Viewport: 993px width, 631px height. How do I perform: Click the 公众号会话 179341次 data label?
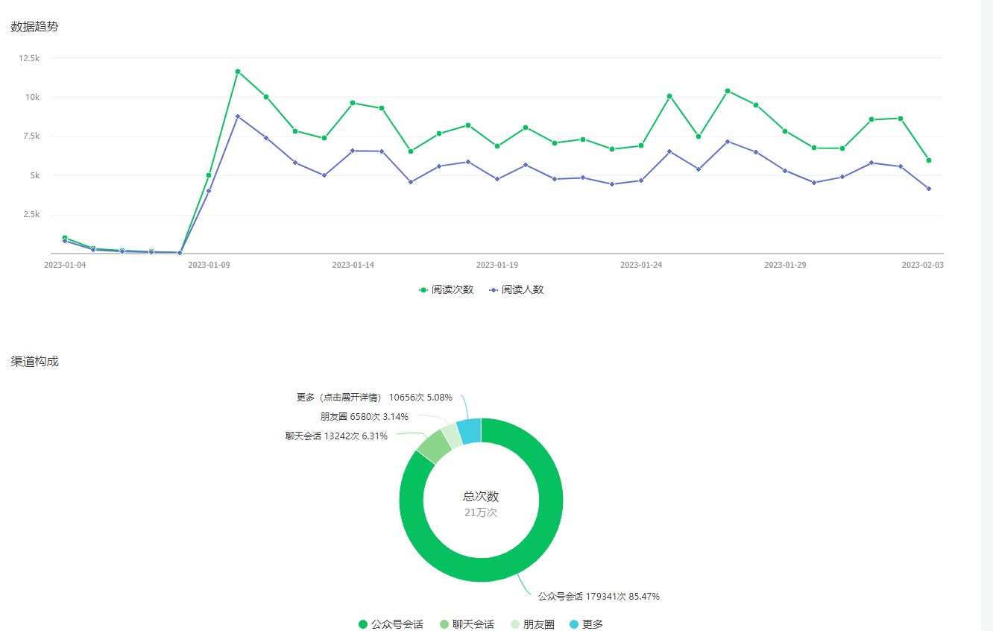pos(599,596)
